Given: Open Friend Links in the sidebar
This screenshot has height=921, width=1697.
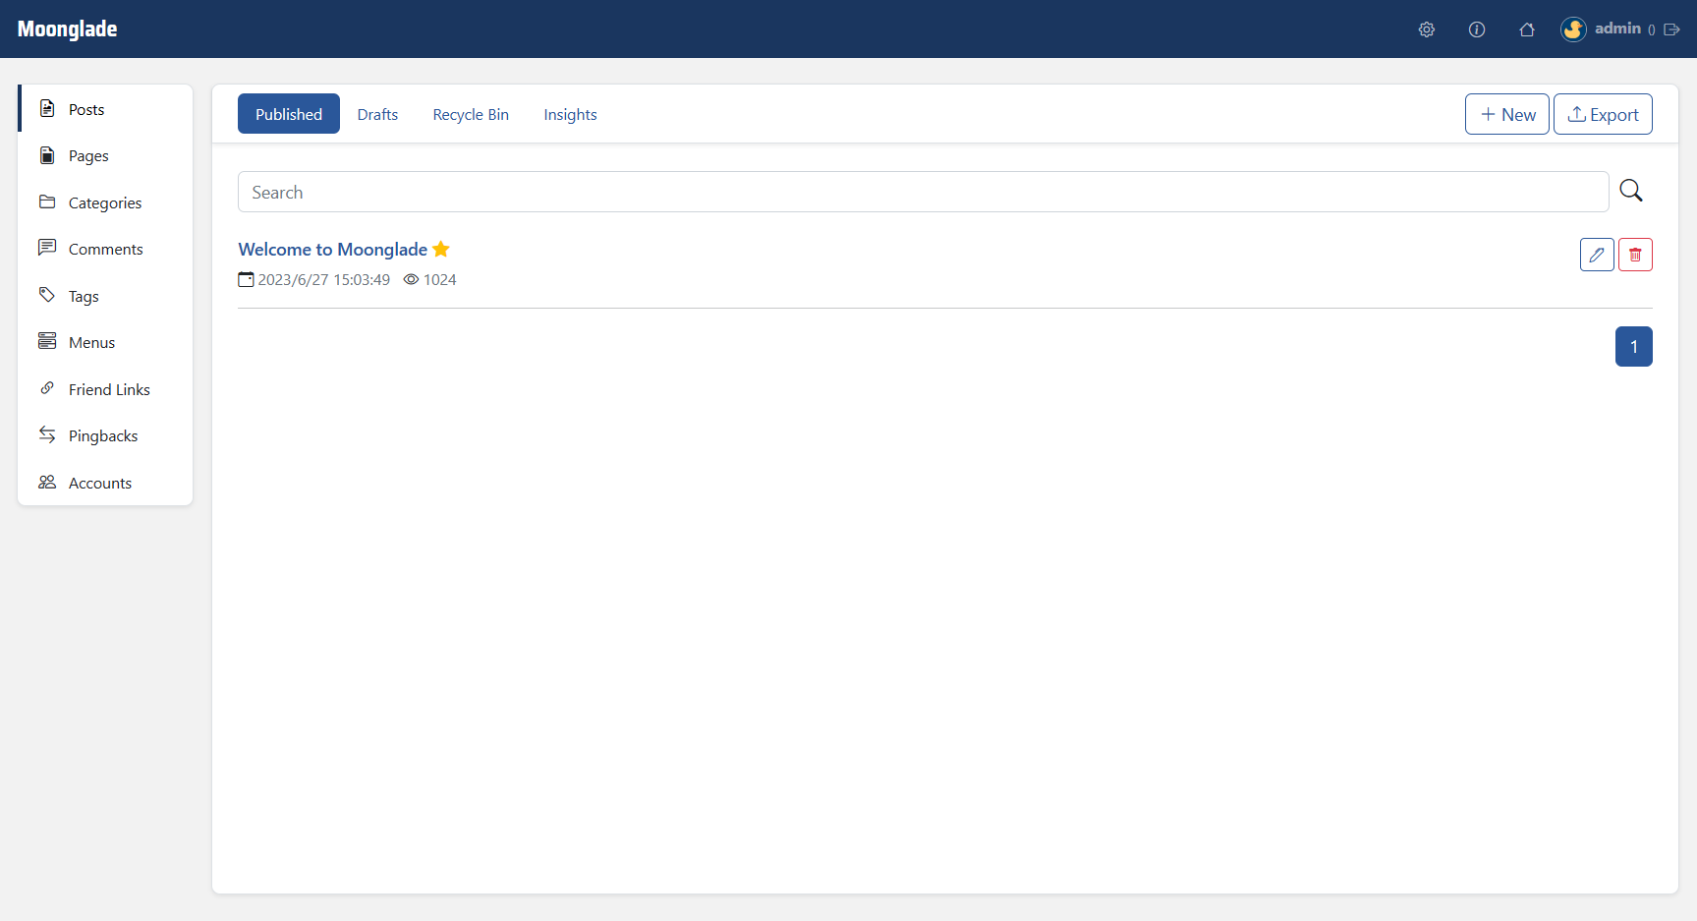Looking at the screenshot, I should click(x=105, y=389).
